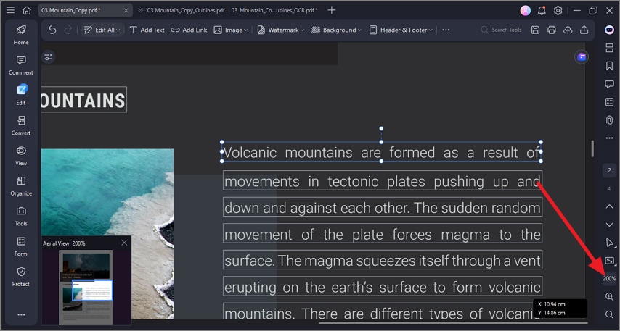This screenshot has width=620, height=331.
Task: Print the document
Action: click(x=551, y=30)
